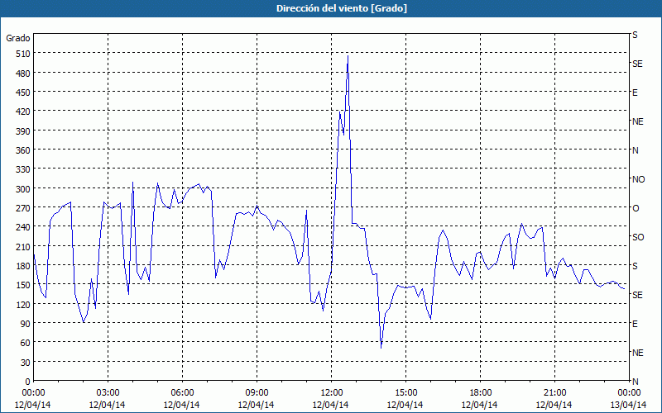Select the 240 y-axis tick label

(x=23, y=227)
